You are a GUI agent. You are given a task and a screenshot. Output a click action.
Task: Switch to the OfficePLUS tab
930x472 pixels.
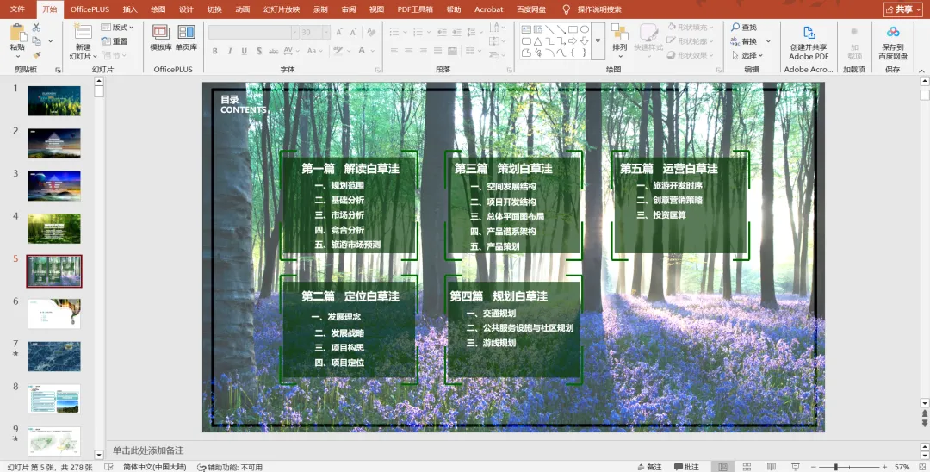click(x=90, y=9)
